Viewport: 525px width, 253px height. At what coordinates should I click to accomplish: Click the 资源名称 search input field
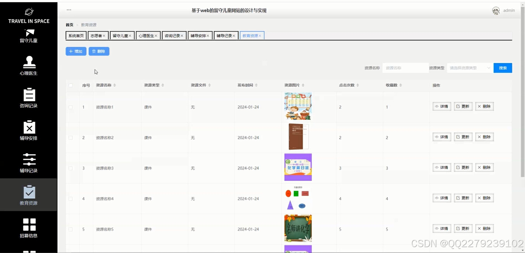pyautogui.click(x=405, y=68)
